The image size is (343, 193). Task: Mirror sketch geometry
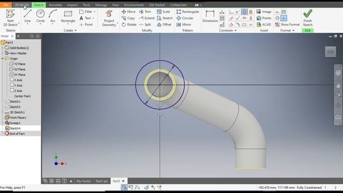click(184, 25)
